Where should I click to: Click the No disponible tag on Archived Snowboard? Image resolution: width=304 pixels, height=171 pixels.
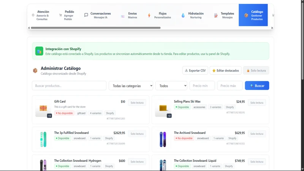[184, 138]
